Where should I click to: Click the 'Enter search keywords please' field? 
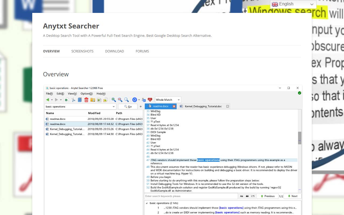(x=191, y=196)
